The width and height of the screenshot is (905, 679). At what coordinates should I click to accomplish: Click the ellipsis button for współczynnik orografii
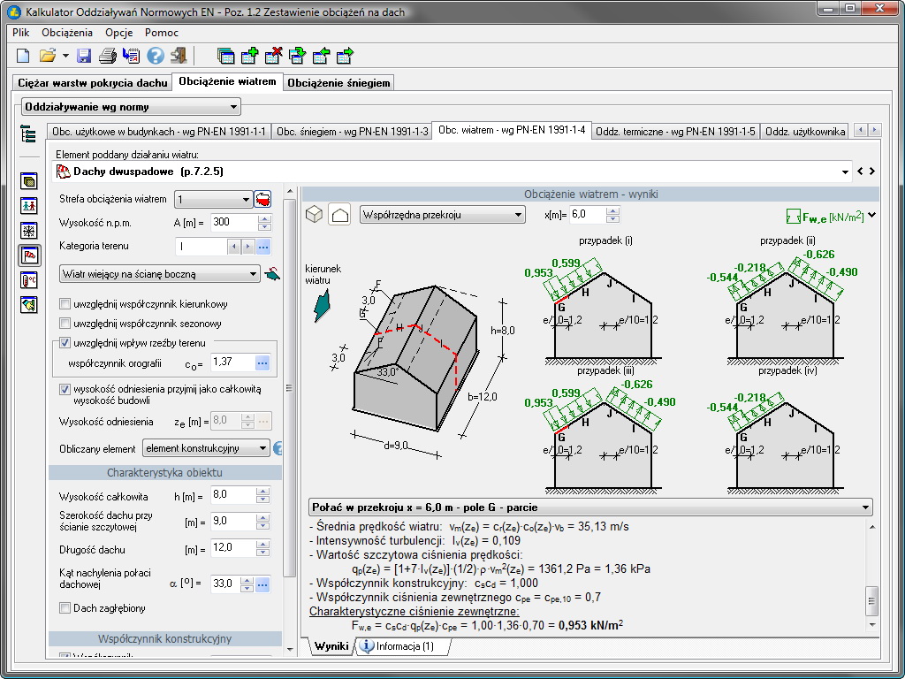(x=262, y=363)
